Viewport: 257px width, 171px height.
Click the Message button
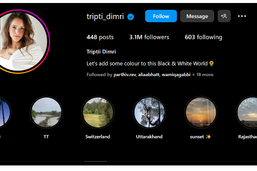(197, 16)
